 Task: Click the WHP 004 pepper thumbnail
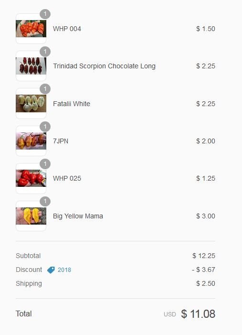pyautogui.click(x=31, y=29)
